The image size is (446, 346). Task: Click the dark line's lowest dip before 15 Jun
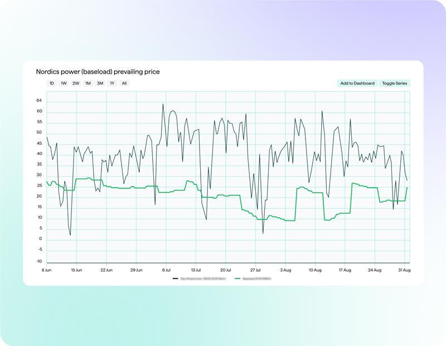tap(70, 235)
